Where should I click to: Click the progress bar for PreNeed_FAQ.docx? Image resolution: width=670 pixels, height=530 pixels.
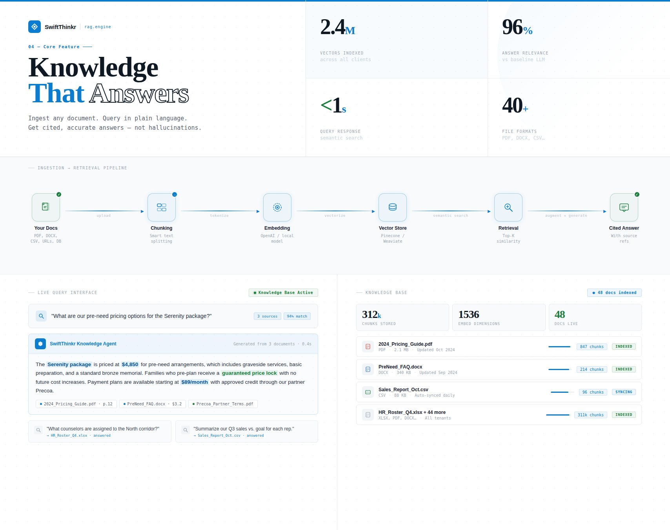[x=559, y=369]
